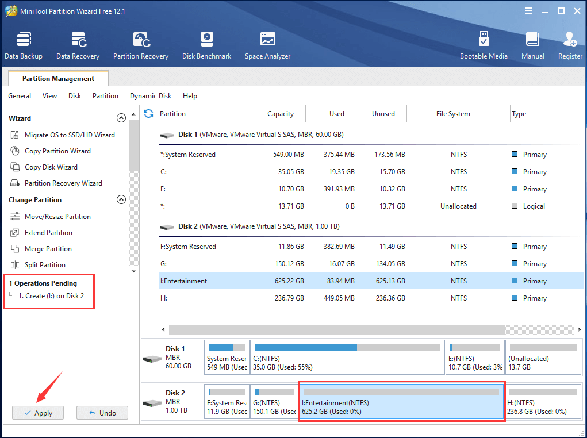Screen dimensions: 587x438
Task: Collapse the Change Partition section
Action: click(x=121, y=199)
